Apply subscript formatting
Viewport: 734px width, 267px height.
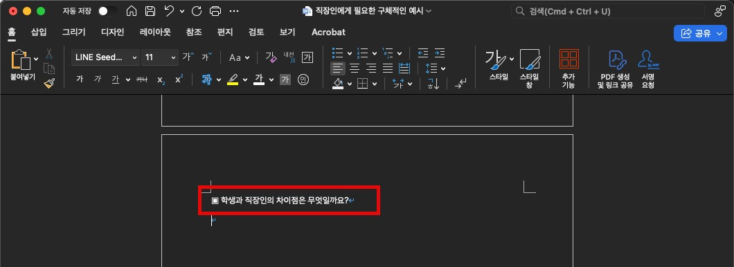click(161, 80)
